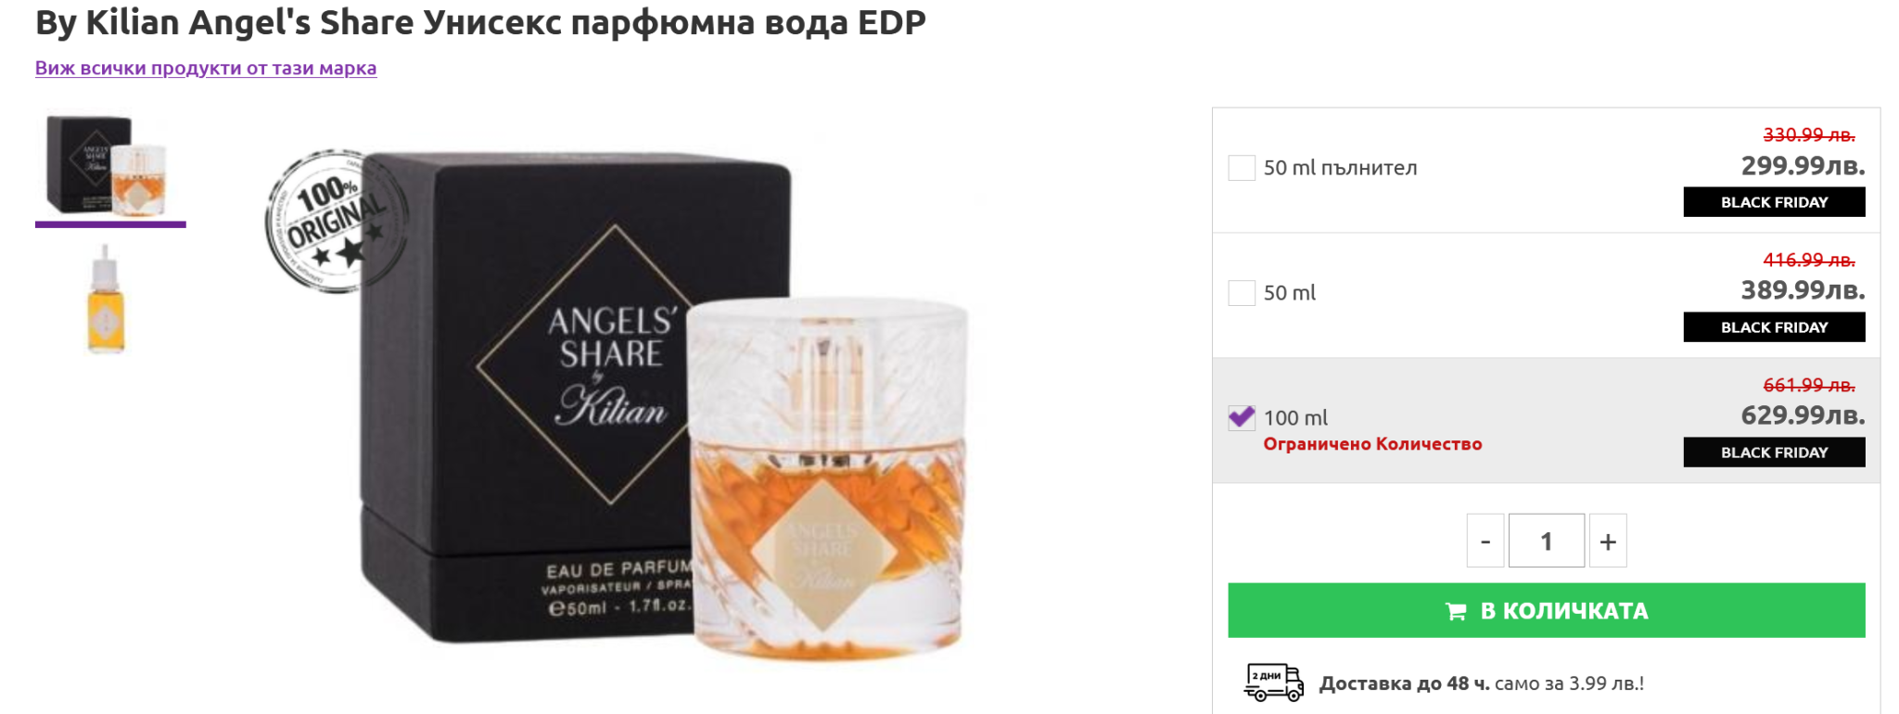Click the delivery truck icon
1899x714 pixels.
coord(1273,682)
